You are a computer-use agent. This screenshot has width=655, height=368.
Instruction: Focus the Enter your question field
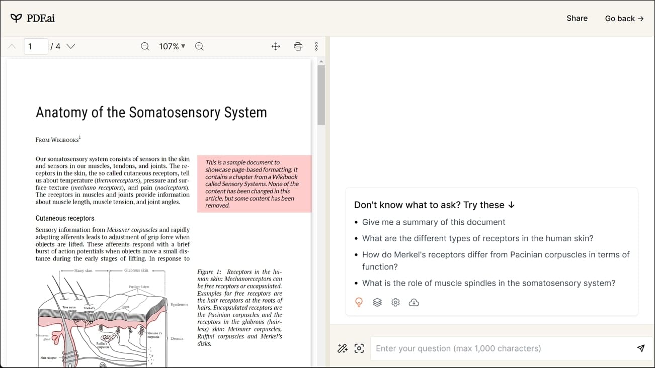coord(503,348)
